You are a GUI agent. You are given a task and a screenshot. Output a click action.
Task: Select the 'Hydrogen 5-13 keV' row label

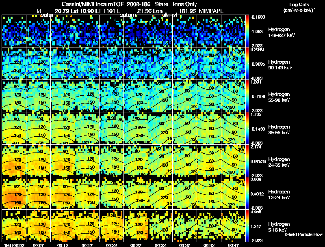pyautogui.click(x=279, y=227)
